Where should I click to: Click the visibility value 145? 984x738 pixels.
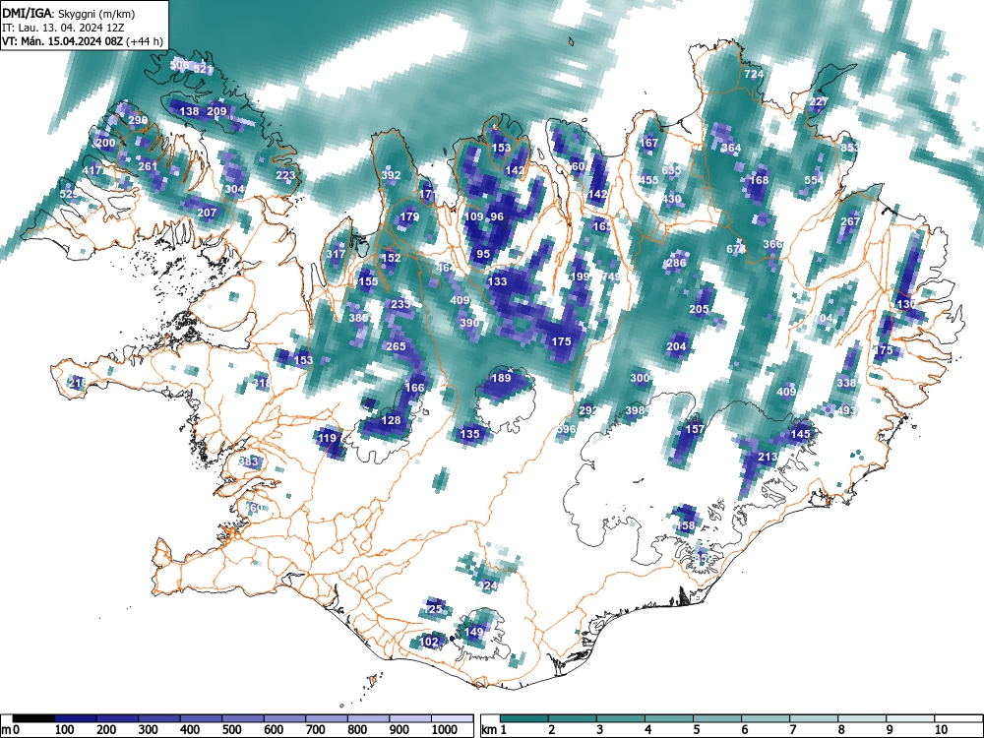800,434
